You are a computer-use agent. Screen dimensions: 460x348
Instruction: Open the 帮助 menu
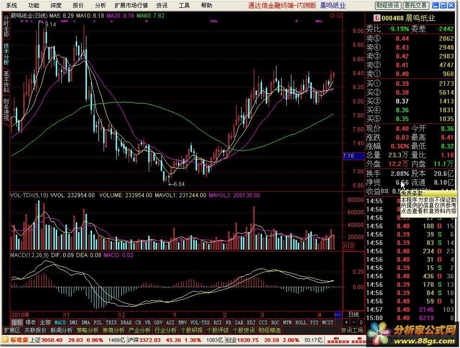click(x=206, y=5)
